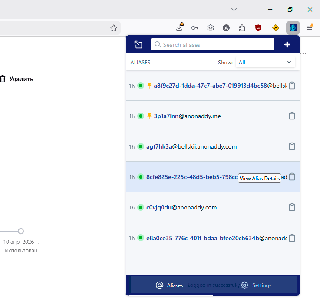This screenshot has height=305, width=320.
Task: Copy agt7hk3a alias to clipboard
Action: point(292,146)
